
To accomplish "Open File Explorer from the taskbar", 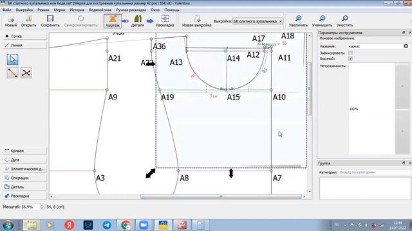I will pyautogui.click(x=32, y=225).
